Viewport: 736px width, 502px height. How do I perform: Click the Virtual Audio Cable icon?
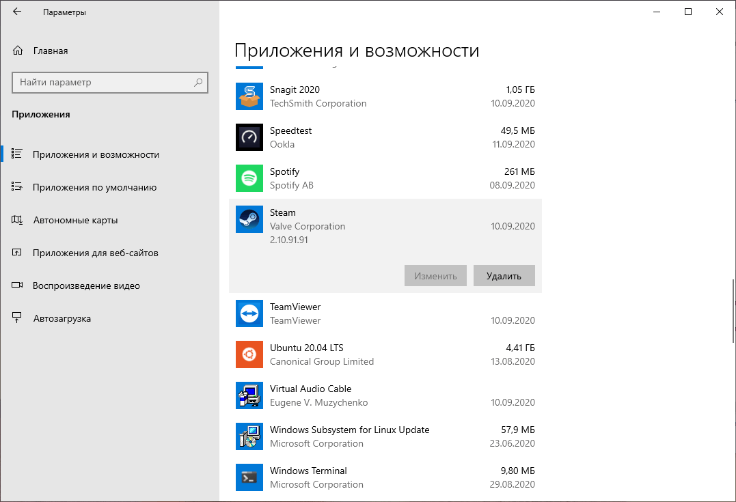[249, 395]
